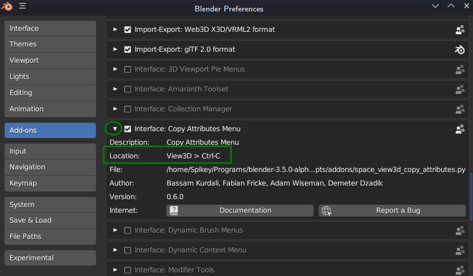The image size is (473, 276).
Task: Collapse Copy Attributes Menu details
Action: pos(115,129)
